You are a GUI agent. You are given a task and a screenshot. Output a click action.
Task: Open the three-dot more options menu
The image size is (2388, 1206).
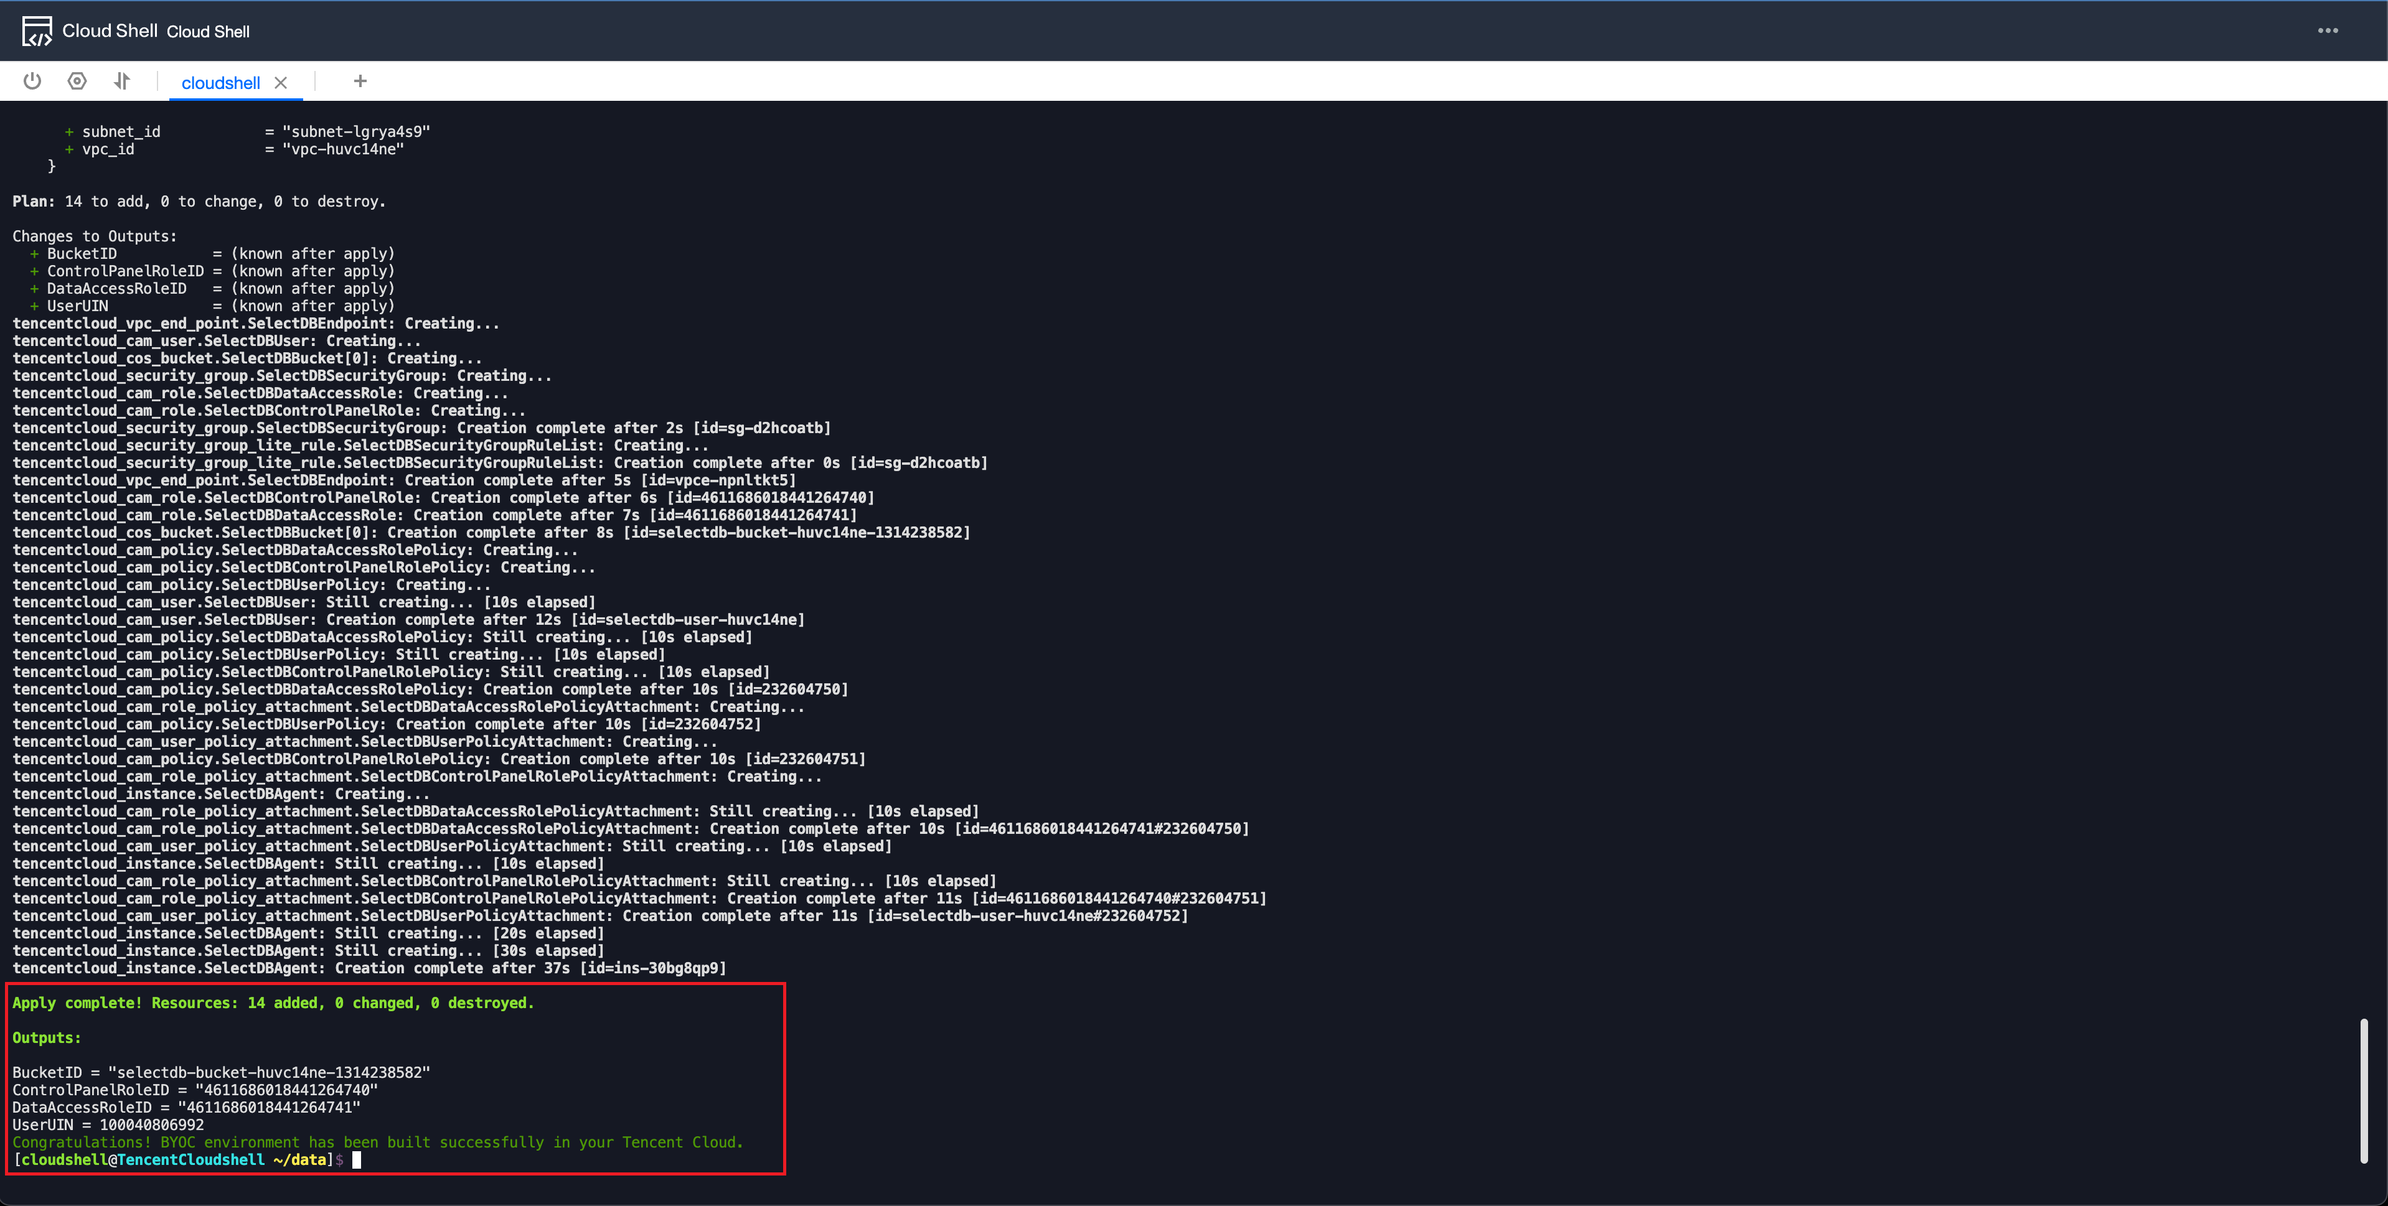pos(2328,30)
